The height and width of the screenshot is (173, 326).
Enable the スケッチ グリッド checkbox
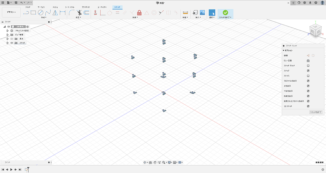click(308, 66)
